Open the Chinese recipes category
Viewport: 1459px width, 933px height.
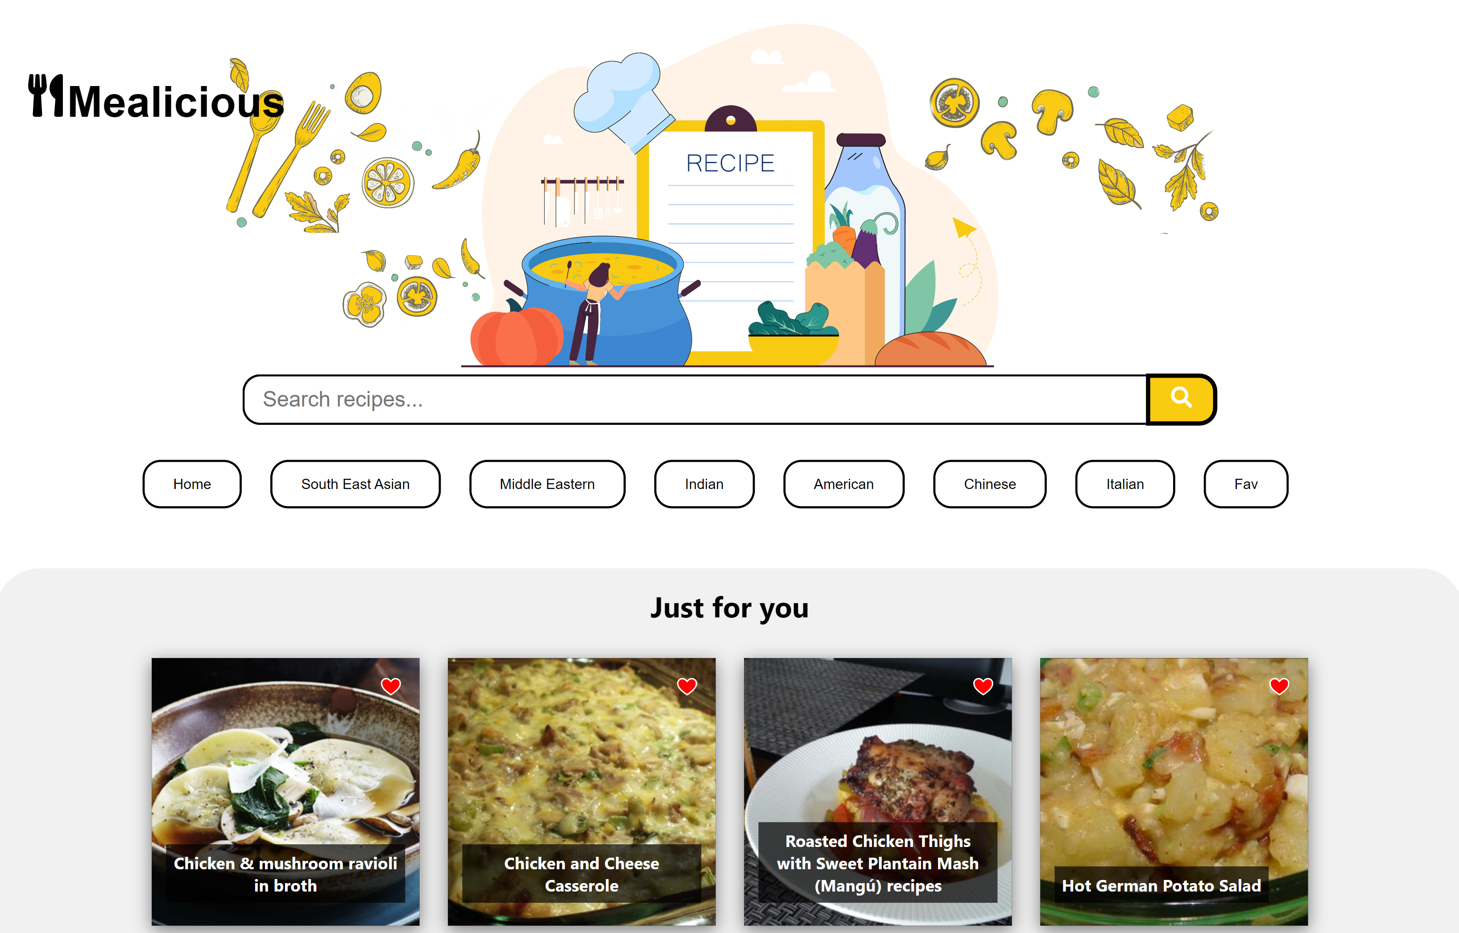990,484
